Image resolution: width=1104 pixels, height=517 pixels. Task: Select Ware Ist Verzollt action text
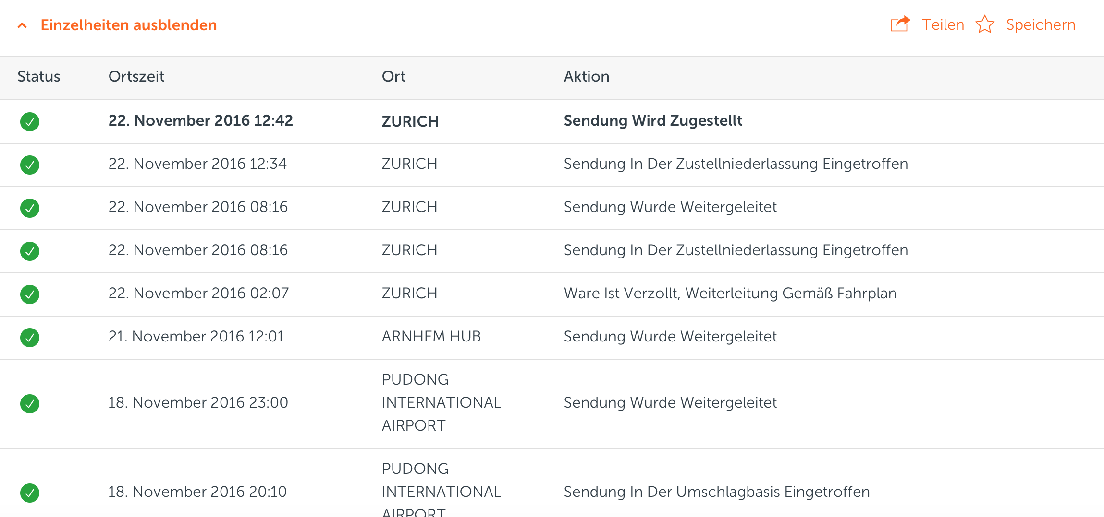(730, 294)
